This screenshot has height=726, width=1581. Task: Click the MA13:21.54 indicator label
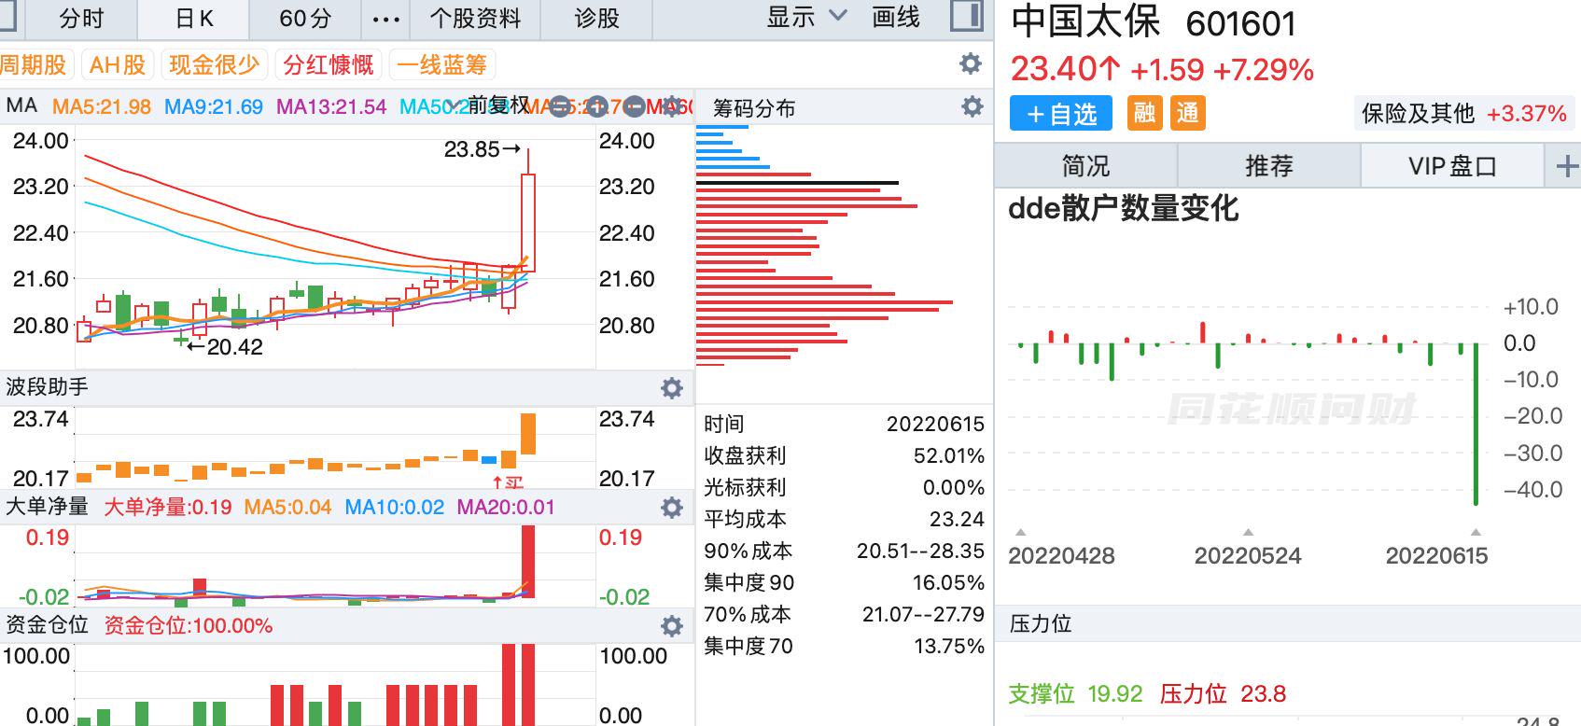[331, 106]
